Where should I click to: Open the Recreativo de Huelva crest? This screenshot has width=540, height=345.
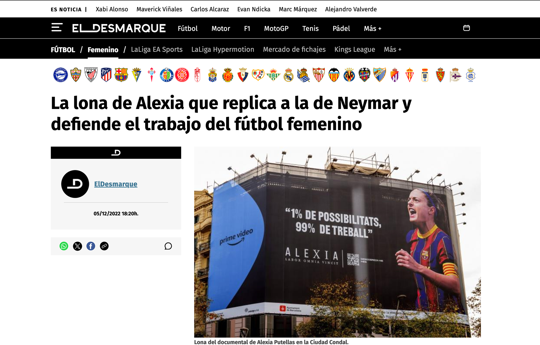click(x=471, y=75)
